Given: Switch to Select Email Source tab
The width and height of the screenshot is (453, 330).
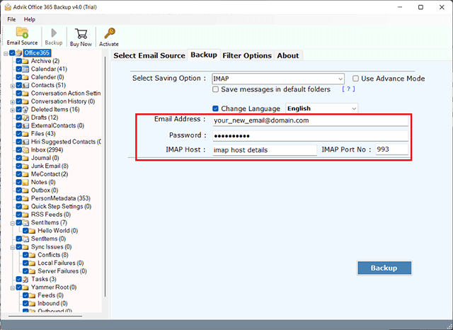Looking at the screenshot, I should pos(149,55).
